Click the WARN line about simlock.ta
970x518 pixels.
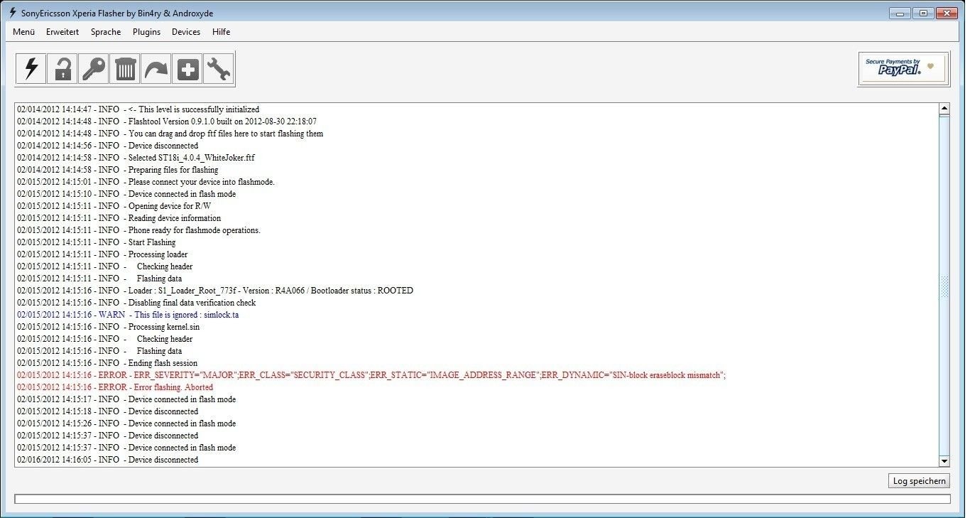tap(128, 315)
